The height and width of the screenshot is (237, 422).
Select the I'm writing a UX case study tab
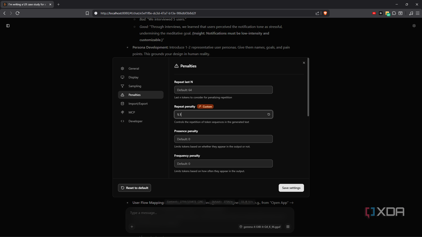click(x=27, y=4)
